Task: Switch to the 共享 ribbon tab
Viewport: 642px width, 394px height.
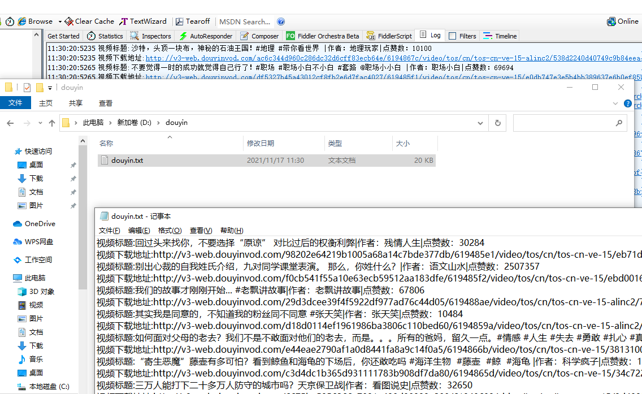Action: point(75,103)
